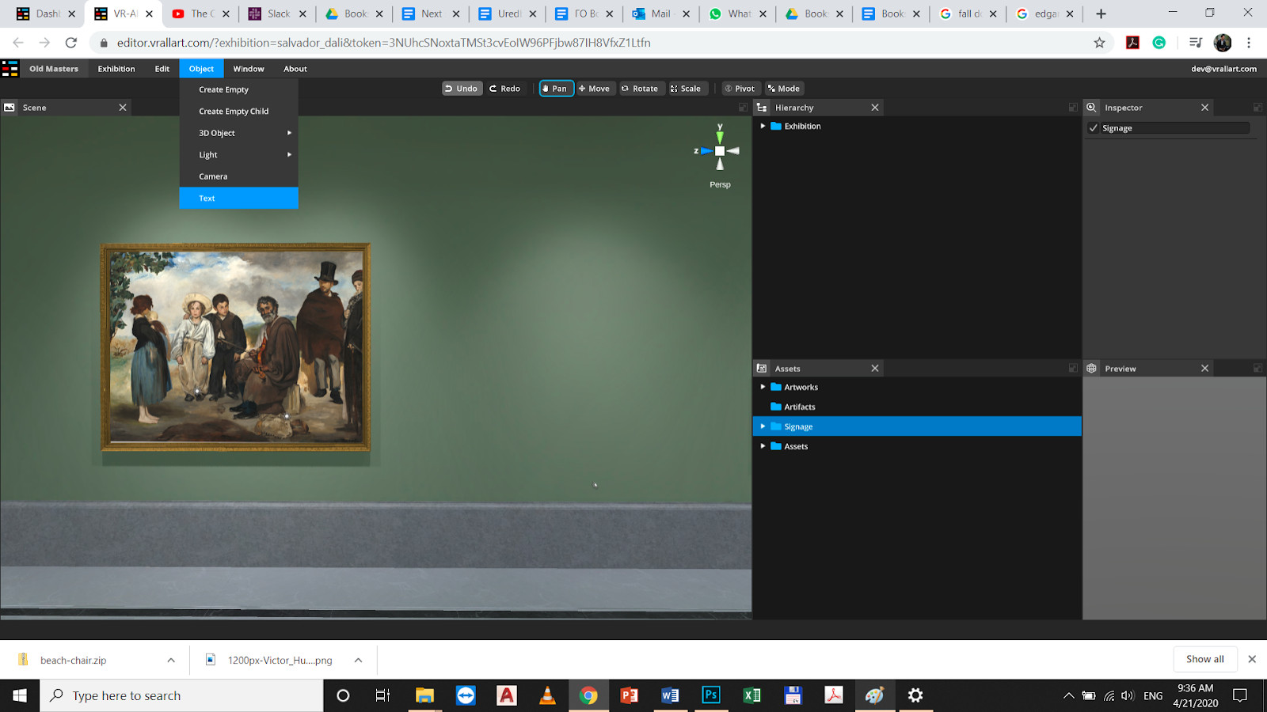Open Photoshop from the taskbar
The width and height of the screenshot is (1267, 712).
point(711,695)
